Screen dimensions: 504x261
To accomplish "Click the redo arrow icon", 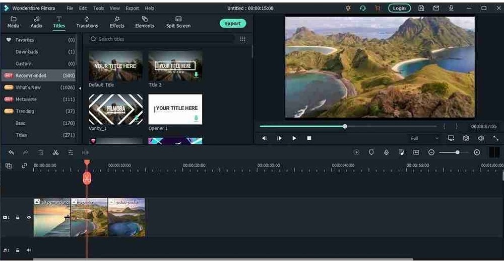I will (x=25, y=152).
